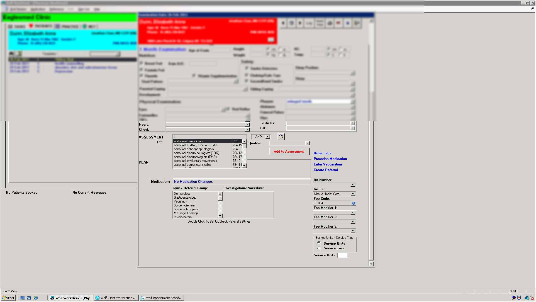Launch Internet Explorer from quick launch
Screen dimensions: 536x302
tap(36, 298)
